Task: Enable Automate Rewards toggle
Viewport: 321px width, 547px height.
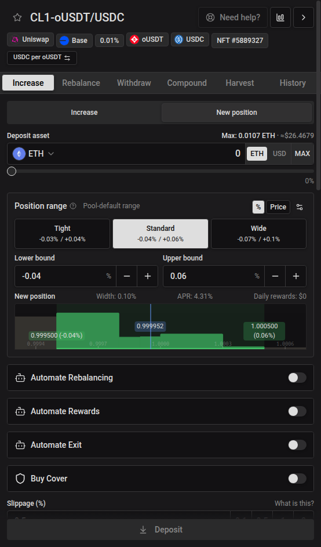Action: pyautogui.click(x=297, y=411)
